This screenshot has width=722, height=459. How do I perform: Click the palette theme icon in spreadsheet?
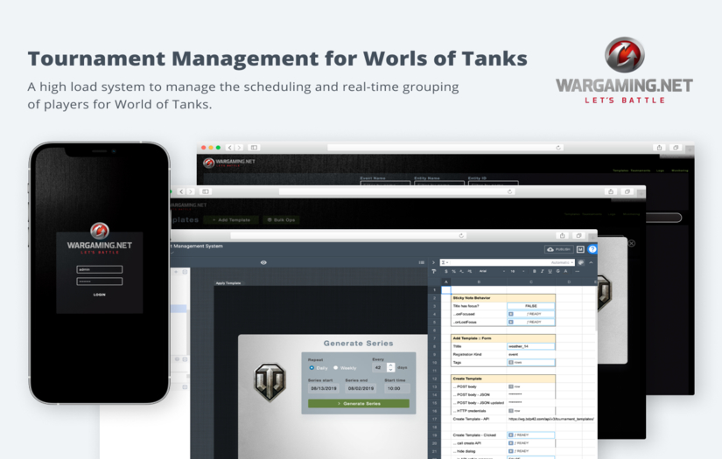[x=581, y=262]
